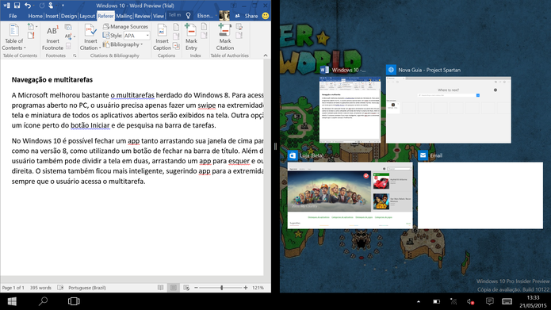Viewport: 551px width, 310px height.
Task: Click the 121% zoom level
Action: coord(258,288)
